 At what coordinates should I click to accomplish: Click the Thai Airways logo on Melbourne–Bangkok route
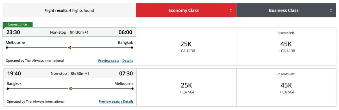click(x=69, y=48)
